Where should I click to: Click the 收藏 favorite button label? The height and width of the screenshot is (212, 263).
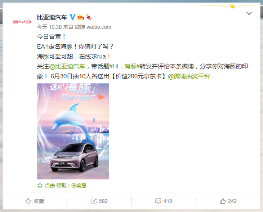pos(39,201)
